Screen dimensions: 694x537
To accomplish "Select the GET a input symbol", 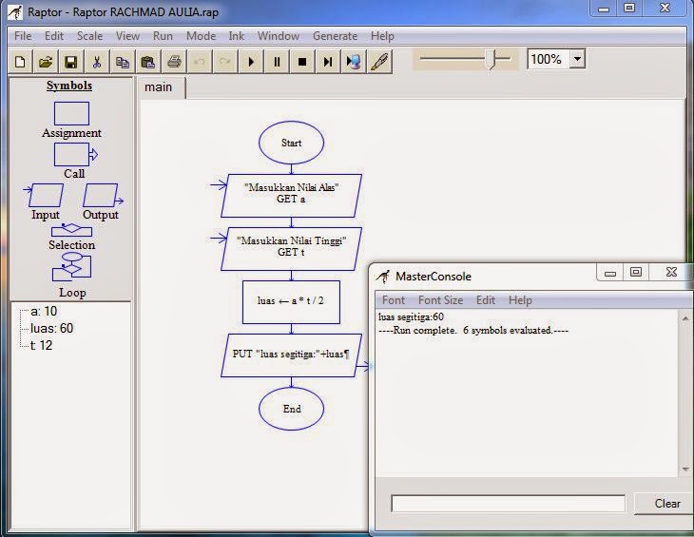I will pos(291,196).
